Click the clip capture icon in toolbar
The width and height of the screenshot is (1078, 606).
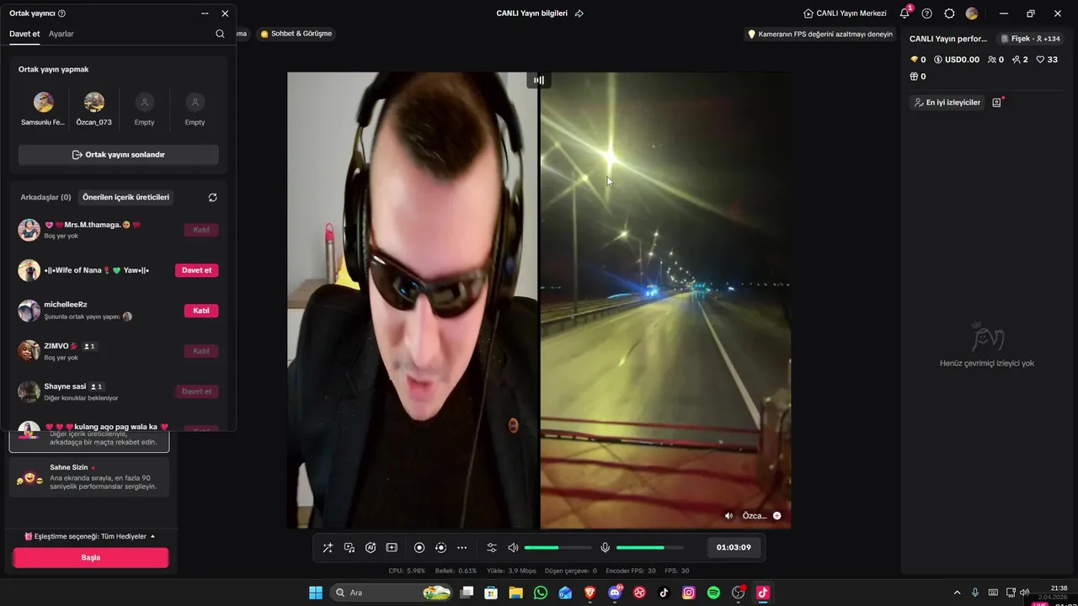392,548
